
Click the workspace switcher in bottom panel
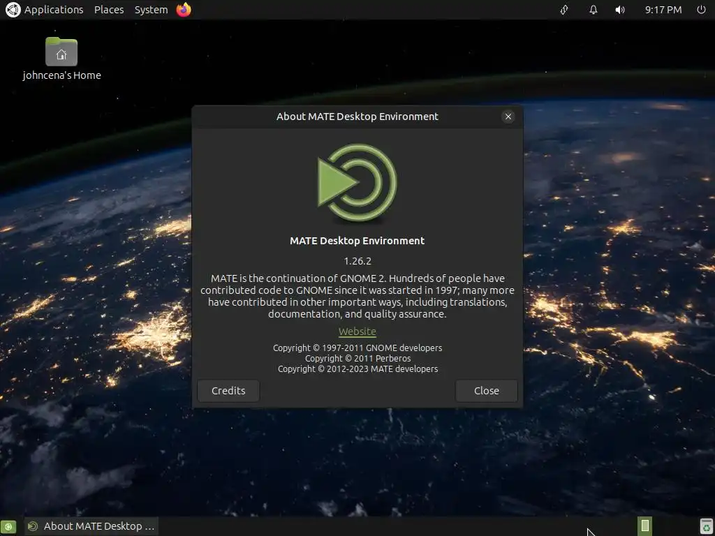click(x=644, y=526)
